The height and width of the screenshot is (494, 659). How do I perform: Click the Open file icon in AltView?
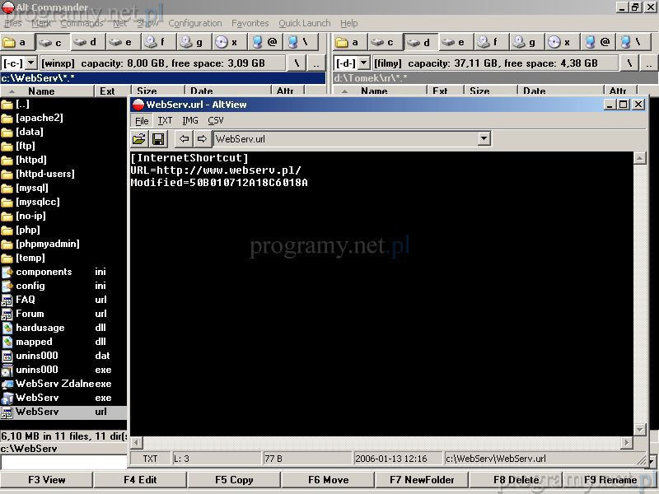[x=139, y=139]
